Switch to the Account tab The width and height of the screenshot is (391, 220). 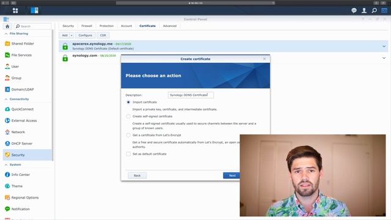[x=126, y=26]
